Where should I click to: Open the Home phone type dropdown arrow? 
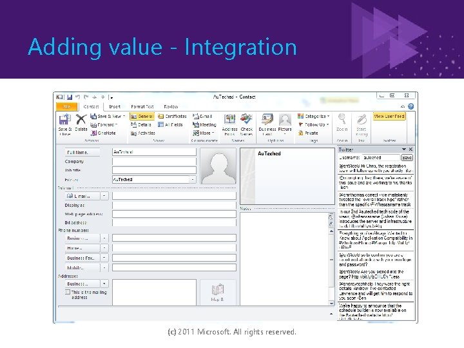(x=104, y=248)
